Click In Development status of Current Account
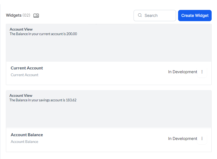The height and width of the screenshot is (159, 217). [x=182, y=72]
